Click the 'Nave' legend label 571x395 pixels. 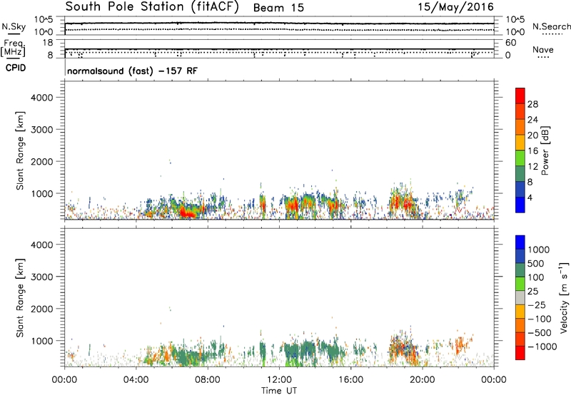coord(543,50)
